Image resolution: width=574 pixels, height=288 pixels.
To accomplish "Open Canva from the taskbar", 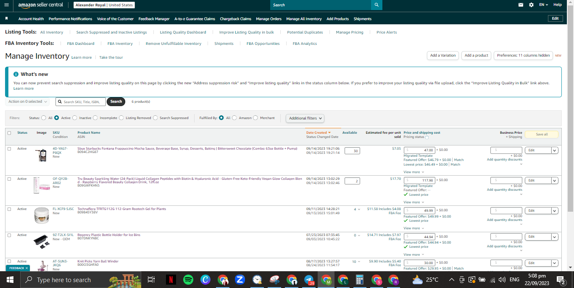I will 205,280.
